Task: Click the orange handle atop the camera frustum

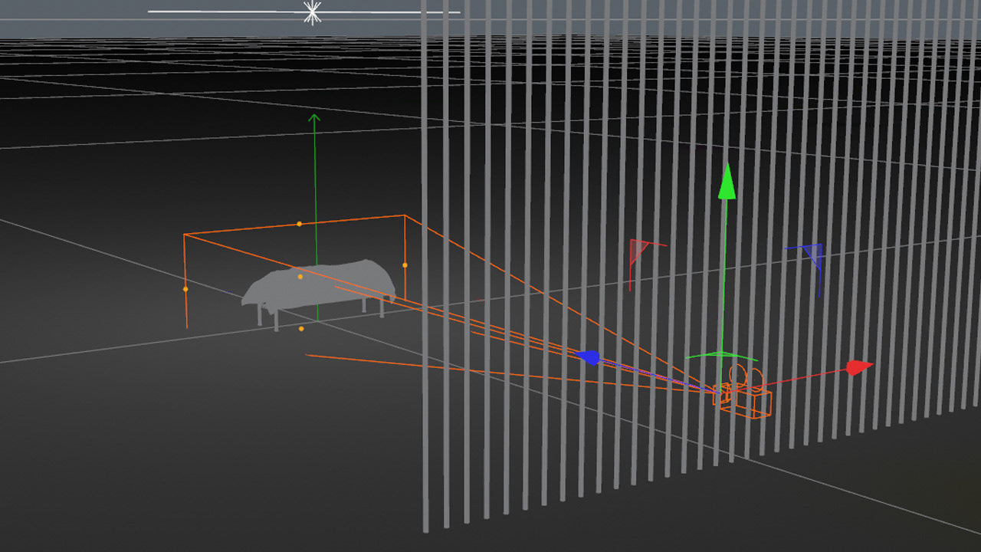Action: [x=299, y=224]
